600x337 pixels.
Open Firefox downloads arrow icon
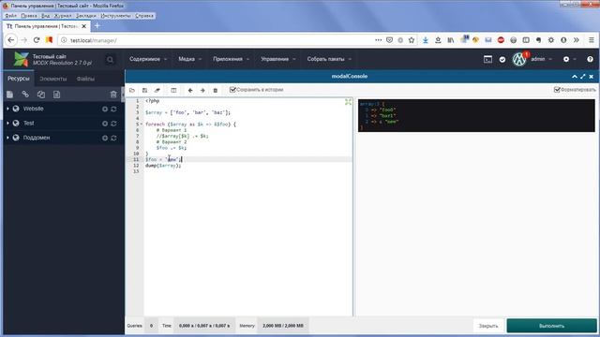pos(425,40)
